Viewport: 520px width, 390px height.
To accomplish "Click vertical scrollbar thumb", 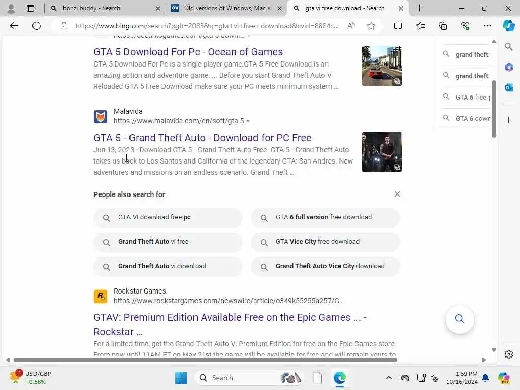I will coord(494,109).
